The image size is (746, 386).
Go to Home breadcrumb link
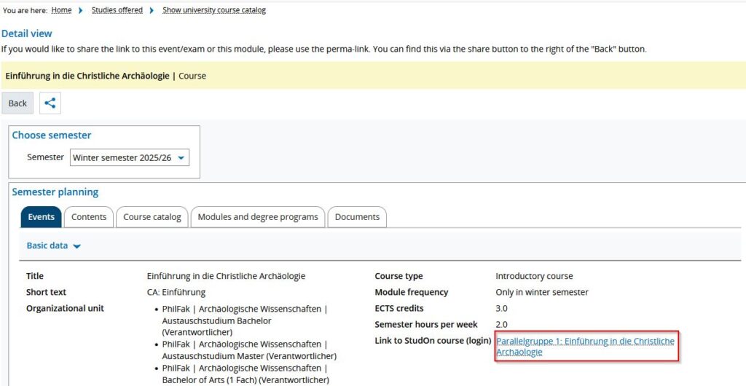pyautogui.click(x=61, y=10)
